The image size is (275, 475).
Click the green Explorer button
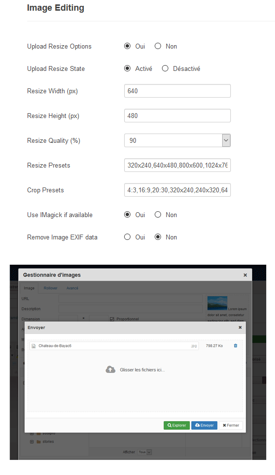point(177,425)
